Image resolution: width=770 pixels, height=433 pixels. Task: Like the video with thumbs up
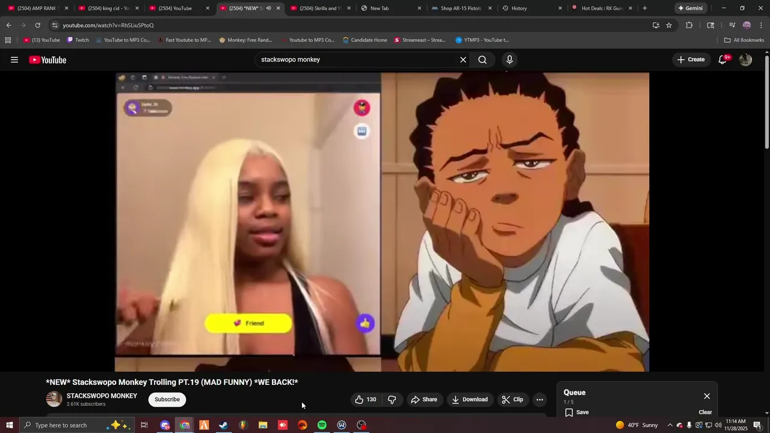(x=366, y=399)
